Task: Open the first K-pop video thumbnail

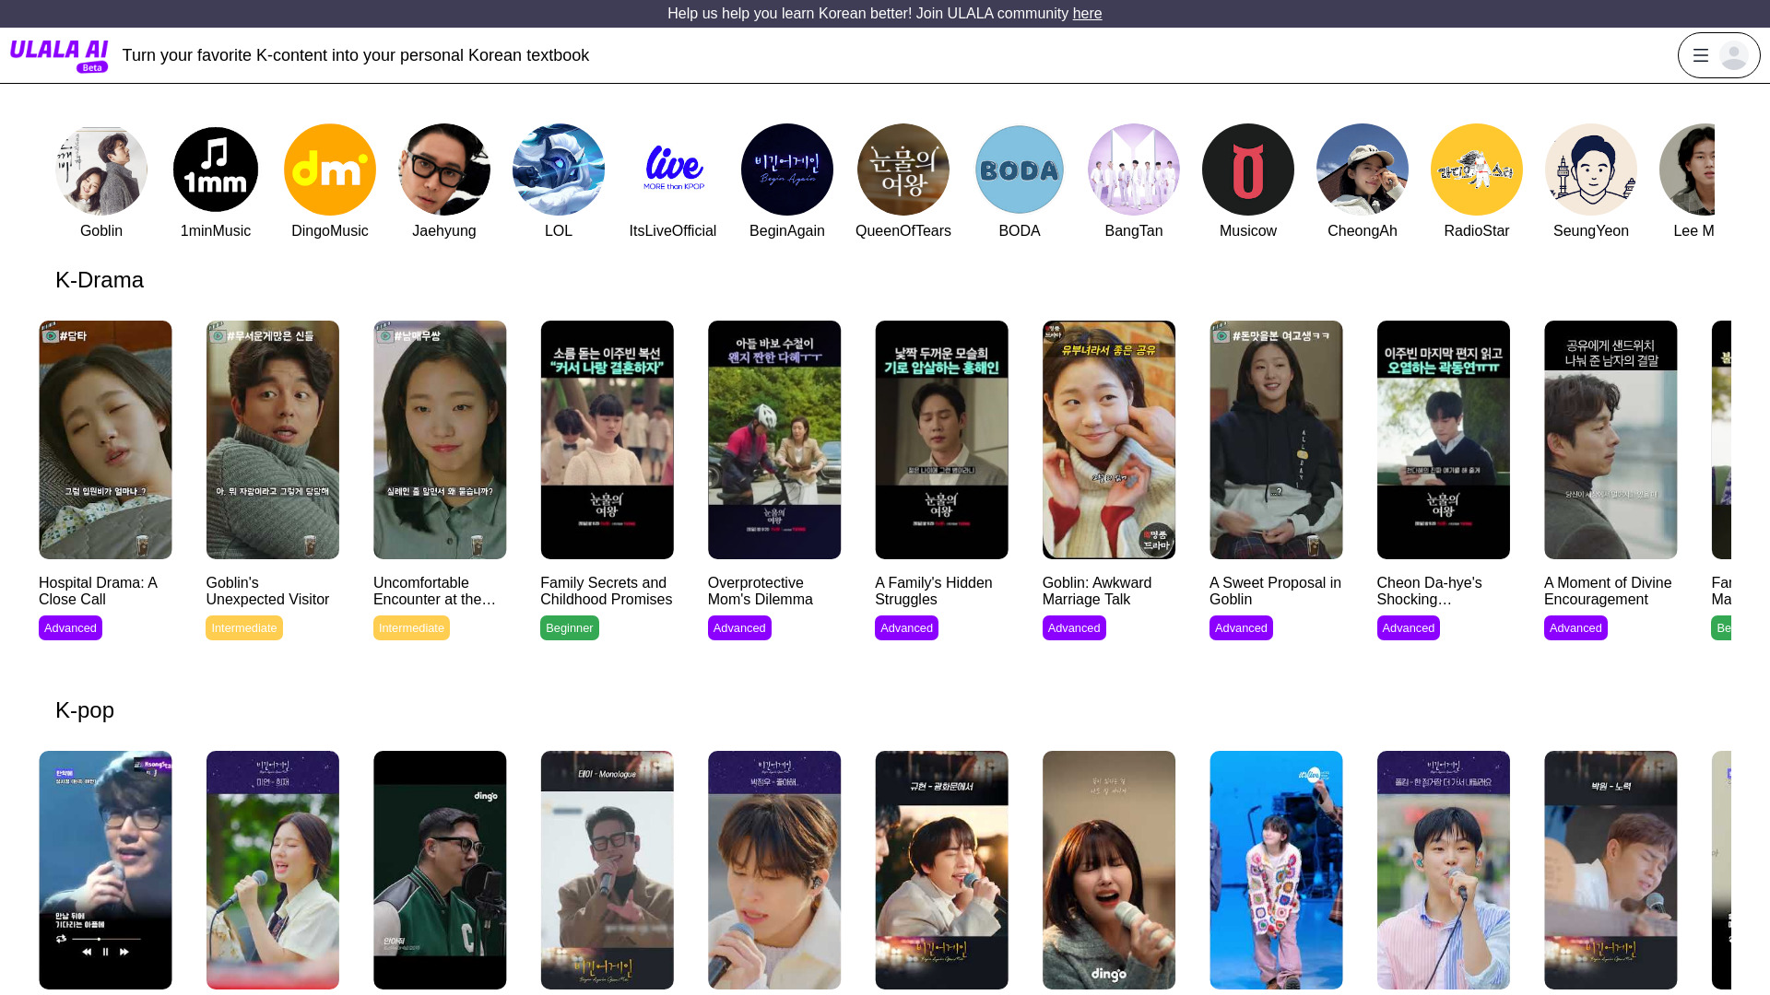Action: 105,870
